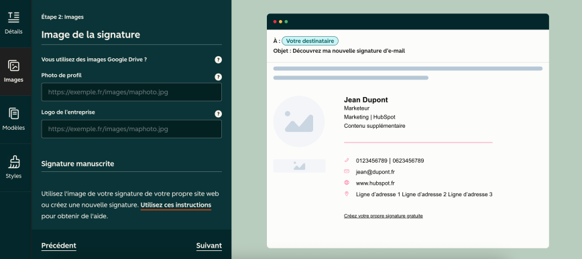Click the red window dot in preview
The height and width of the screenshot is (259, 582).
click(275, 21)
